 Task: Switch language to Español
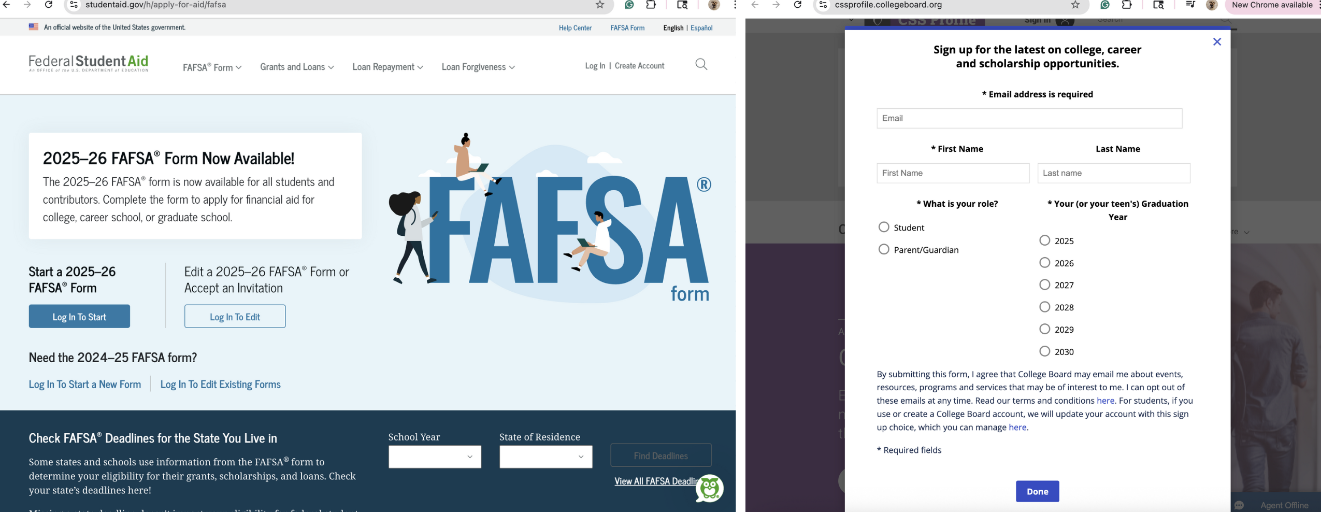[x=701, y=28]
